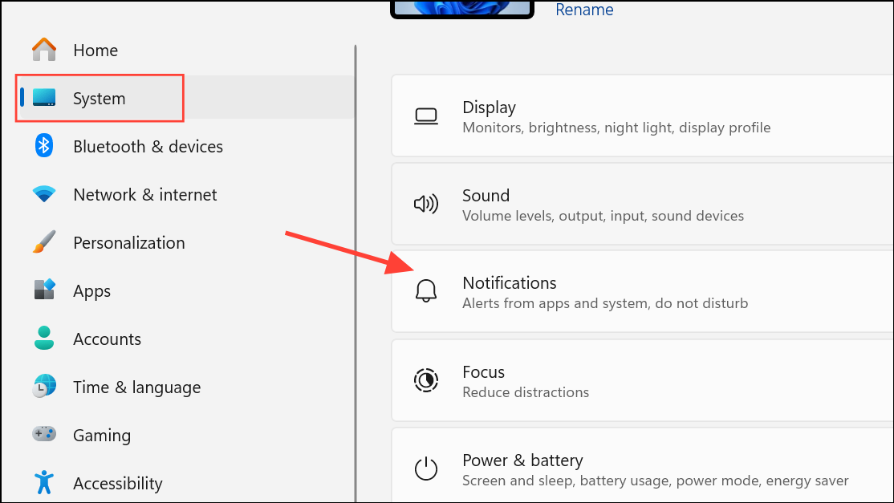This screenshot has height=503, width=894.
Task: Click 'Reduce distractions' description
Action: (x=525, y=392)
